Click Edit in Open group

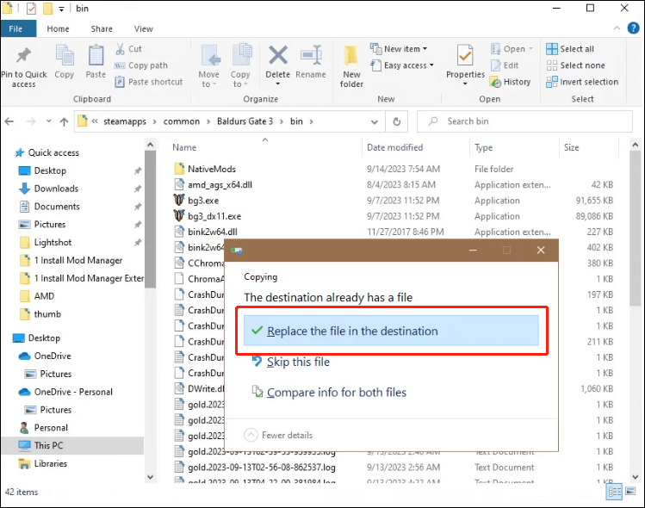[x=505, y=65]
